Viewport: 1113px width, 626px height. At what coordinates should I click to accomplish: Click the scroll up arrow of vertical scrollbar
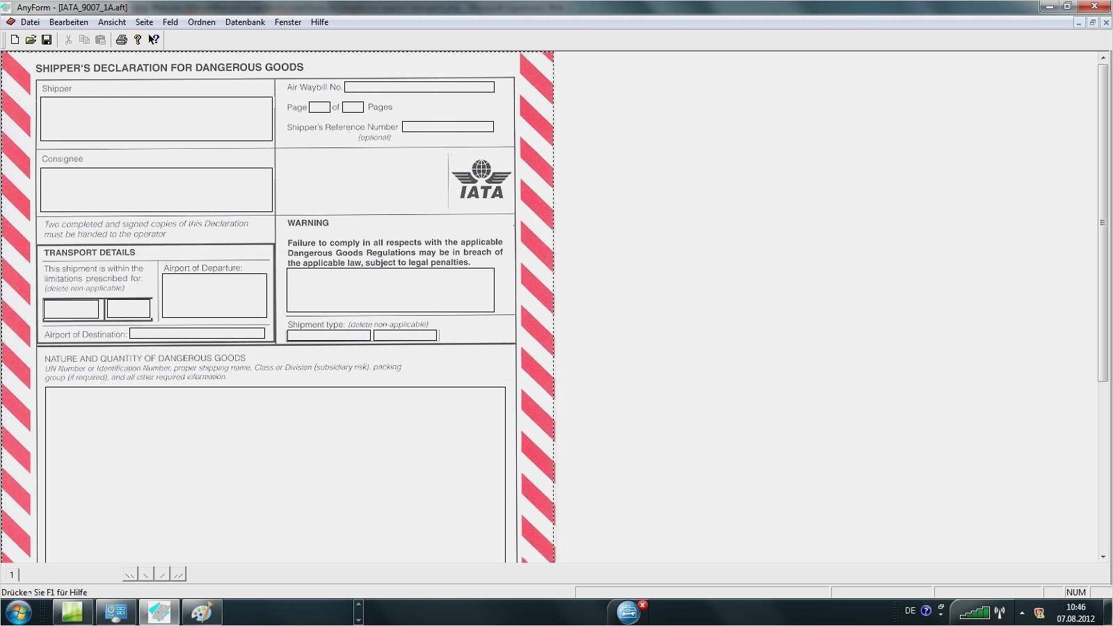point(1103,58)
